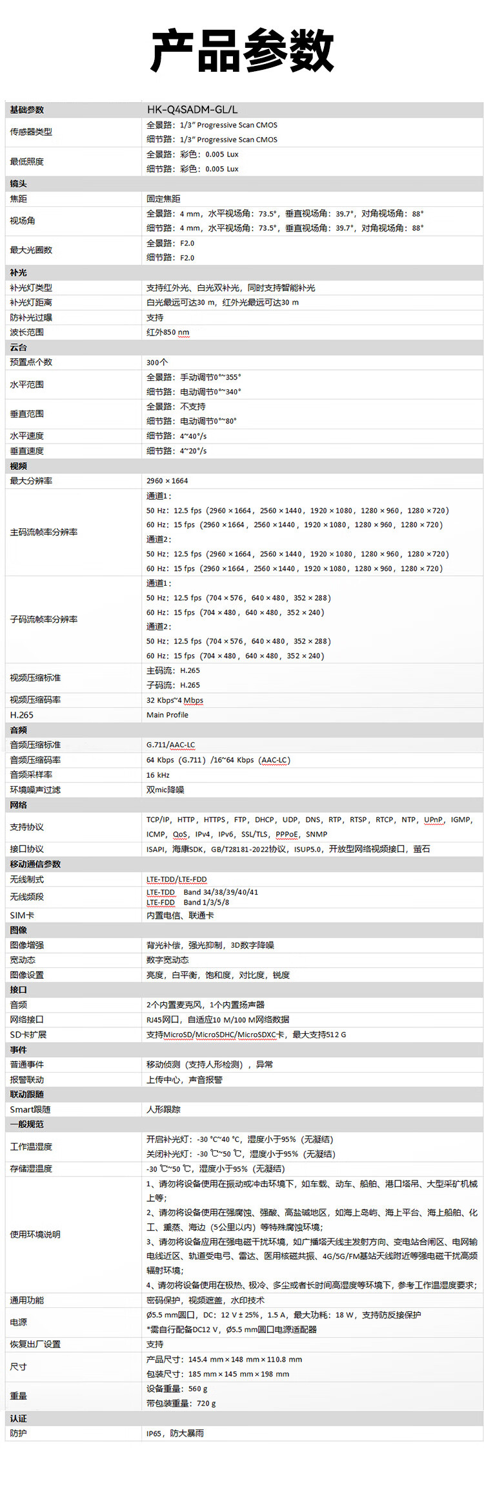
Task: Select the 传感器类型 row label
Action: (x=31, y=132)
